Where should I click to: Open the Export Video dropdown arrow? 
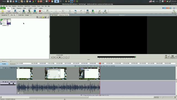click(19, 11)
